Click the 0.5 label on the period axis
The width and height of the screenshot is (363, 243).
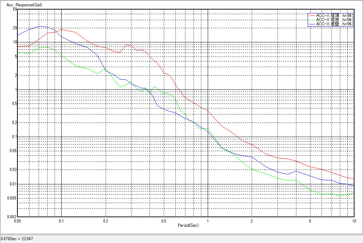pyautogui.click(x=163, y=221)
